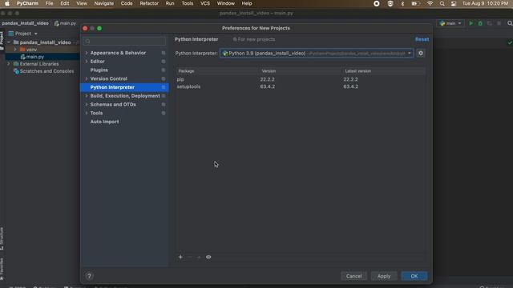Open the Navigate menu
Viewport: 513px width, 288px height.
click(x=104, y=3)
